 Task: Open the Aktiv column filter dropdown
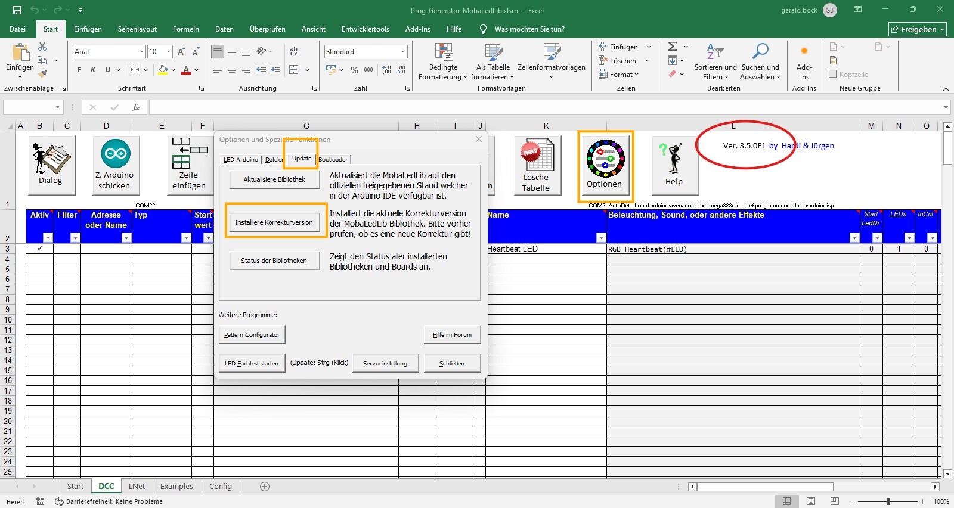click(x=48, y=238)
